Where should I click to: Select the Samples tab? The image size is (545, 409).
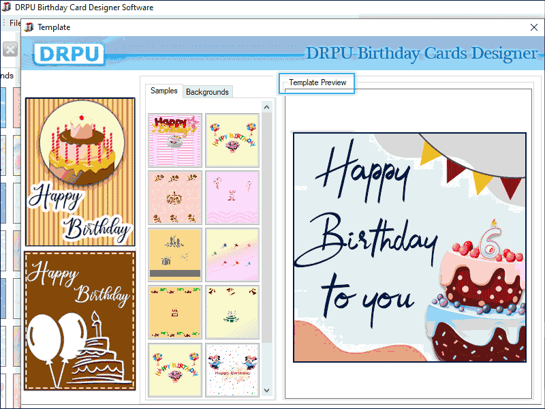click(164, 90)
